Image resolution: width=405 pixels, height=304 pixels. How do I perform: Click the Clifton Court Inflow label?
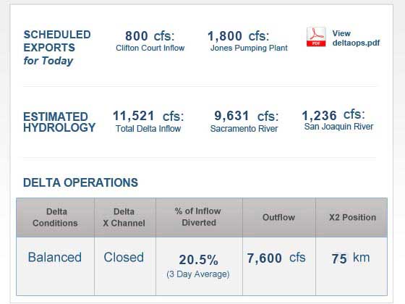pos(150,48)
